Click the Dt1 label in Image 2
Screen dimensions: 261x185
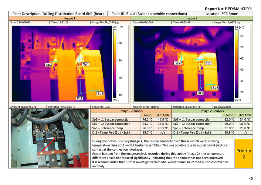pyautogui.click(x=200, y=93)
